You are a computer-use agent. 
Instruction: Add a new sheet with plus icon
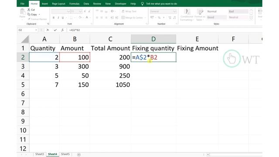[x=79, y=155]
